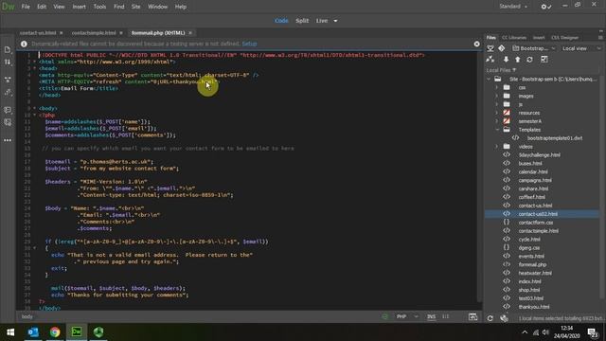Expand images folder in Files panel
The image size is (606, 341).
tap(496, 97)
